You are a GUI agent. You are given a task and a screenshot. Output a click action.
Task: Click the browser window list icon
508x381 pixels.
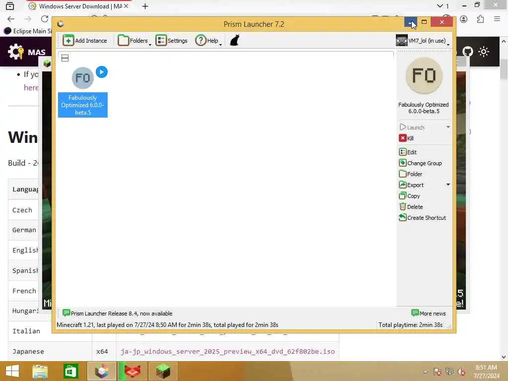click(10, 6)
